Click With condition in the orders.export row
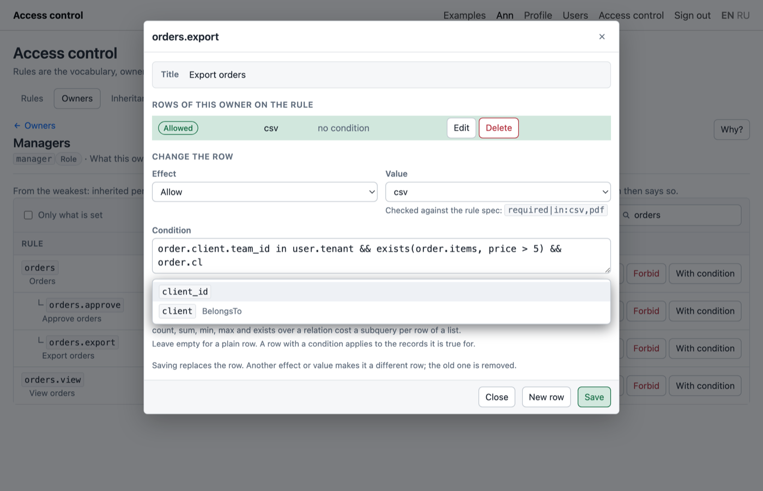Screen dimensions: 763x491 tap(705, 348)
